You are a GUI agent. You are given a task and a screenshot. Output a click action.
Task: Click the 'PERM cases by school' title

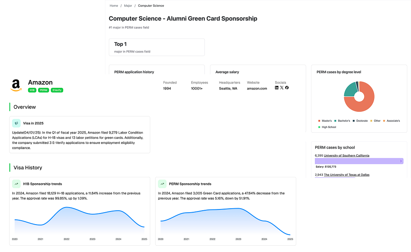pyautogui.click(x=335, y=147)
